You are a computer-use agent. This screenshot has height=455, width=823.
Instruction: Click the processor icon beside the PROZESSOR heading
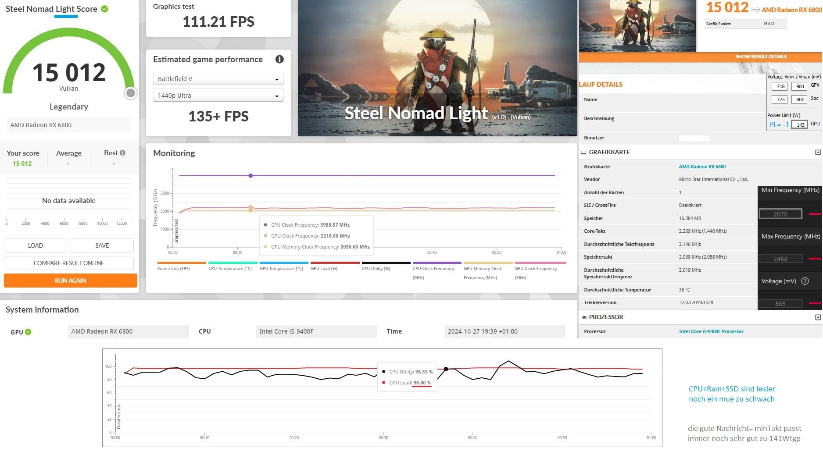pyautogui.click(x=584, y=317)
